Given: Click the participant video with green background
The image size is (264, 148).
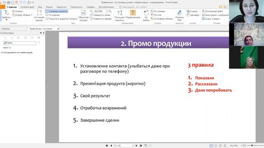Looking at the screenshot, I should pyautogui.click(x=247, y=57).
